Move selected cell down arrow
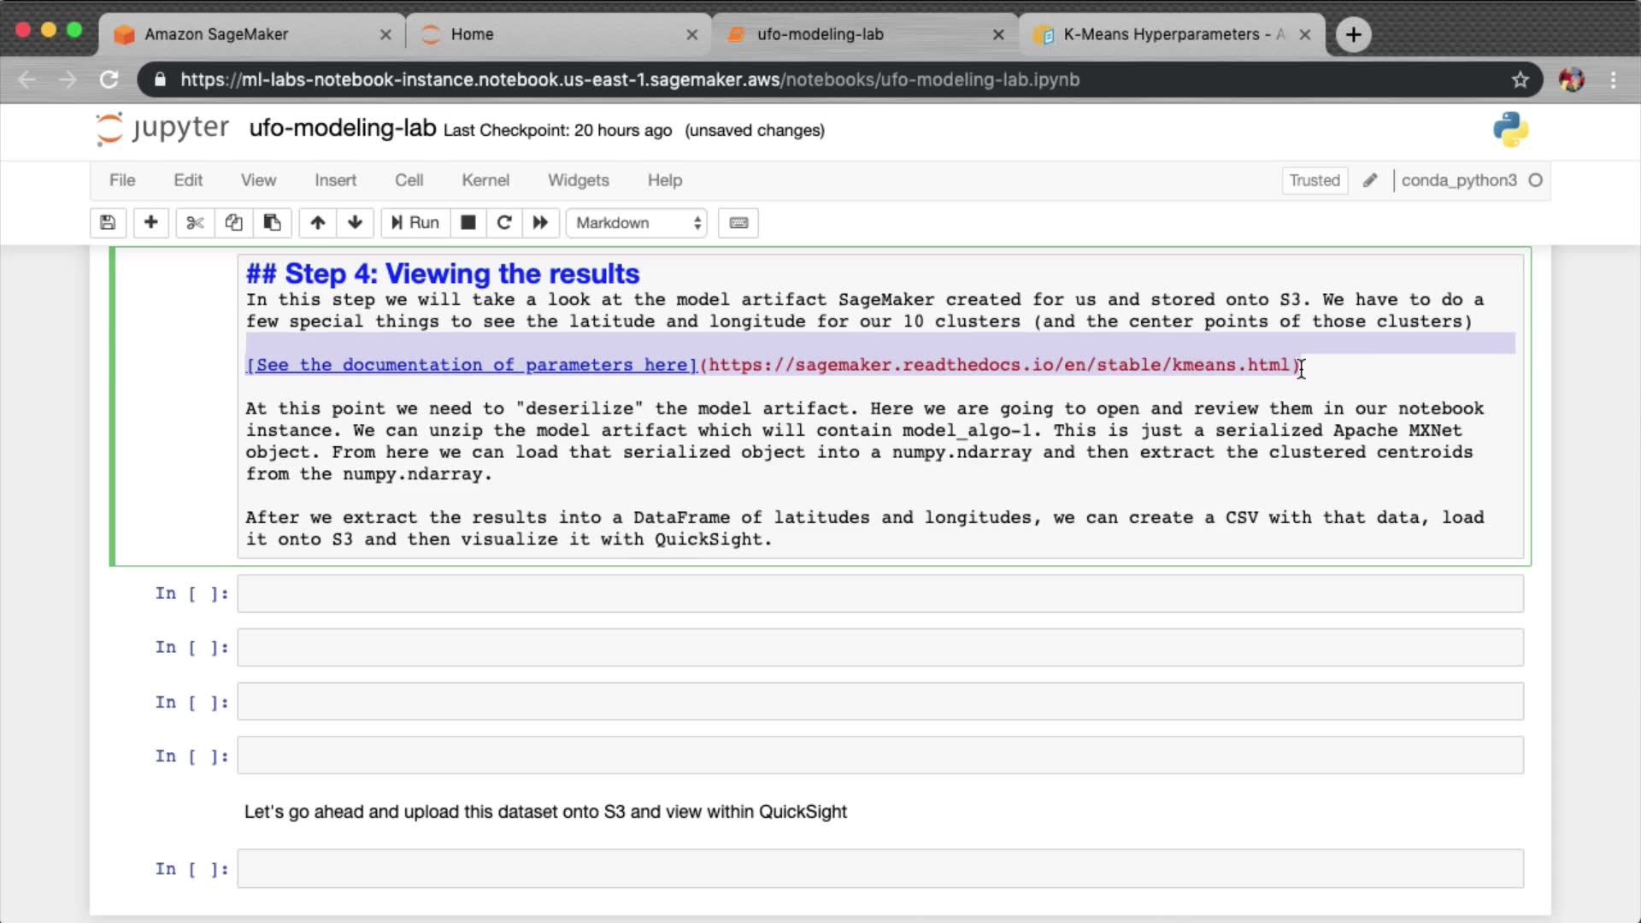The height and width of the screenshot is (923, 1641). point(355,223)
